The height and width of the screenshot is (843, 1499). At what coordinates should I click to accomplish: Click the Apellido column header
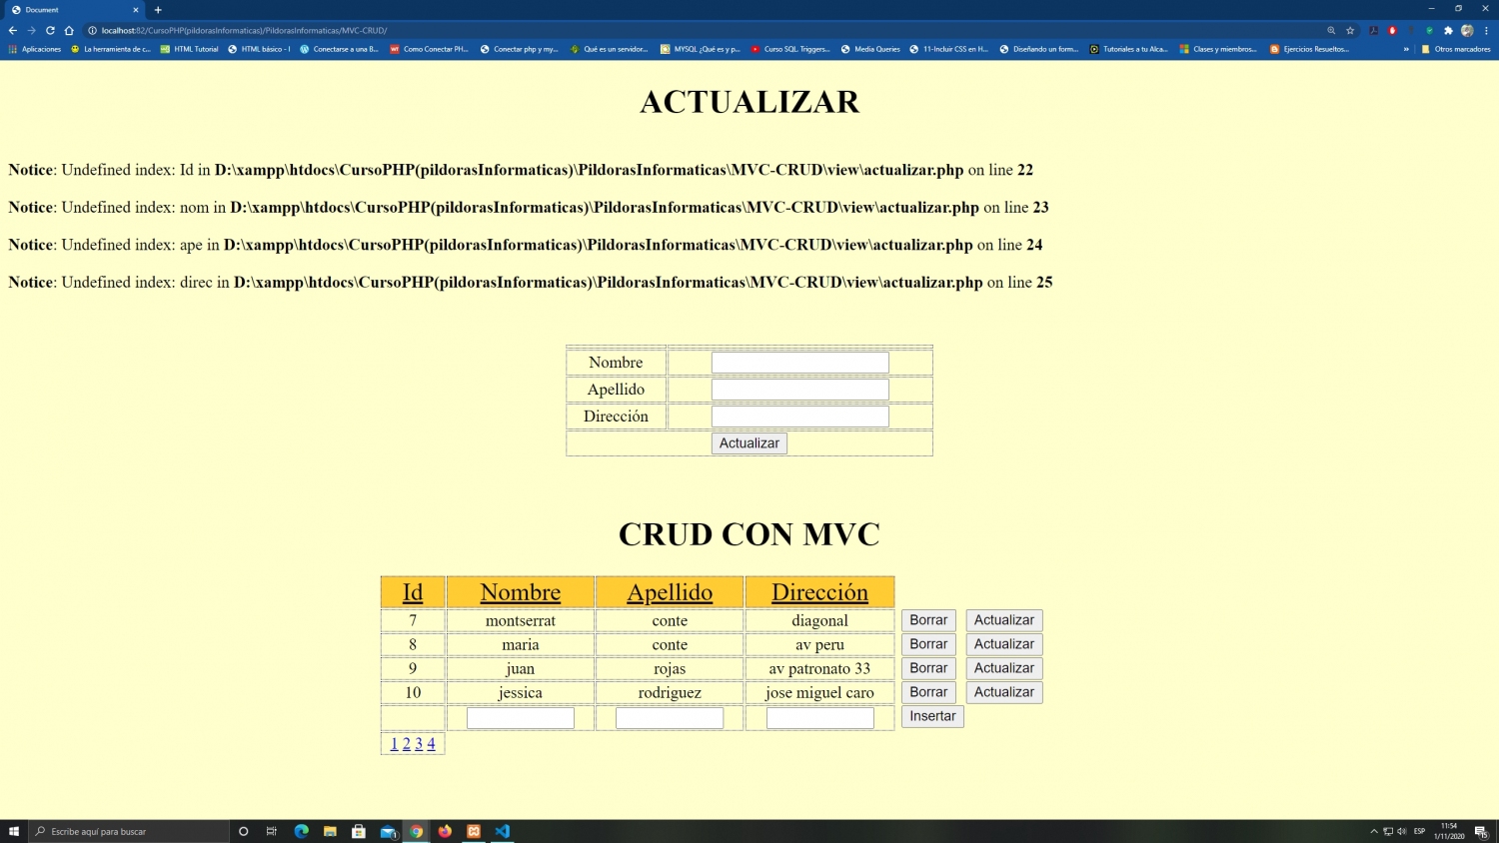[x=670, y=592]
